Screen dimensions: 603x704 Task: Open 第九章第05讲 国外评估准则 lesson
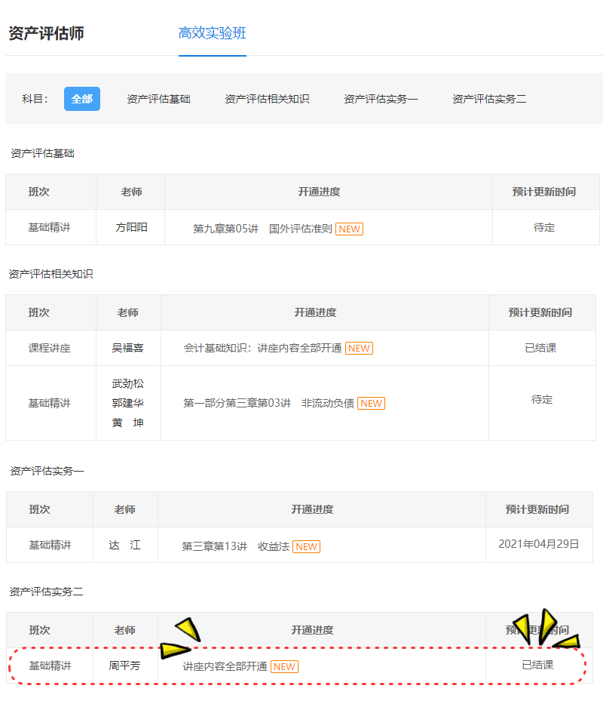[262, 229]
